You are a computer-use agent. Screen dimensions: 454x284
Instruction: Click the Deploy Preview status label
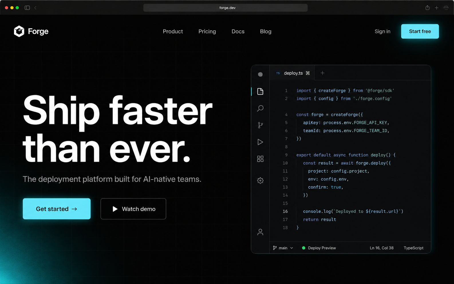click(322, 248)
